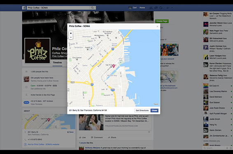Screen dimensions: 233x154
Task: Click Invite friends to like this Page
Action: (43, 95)
